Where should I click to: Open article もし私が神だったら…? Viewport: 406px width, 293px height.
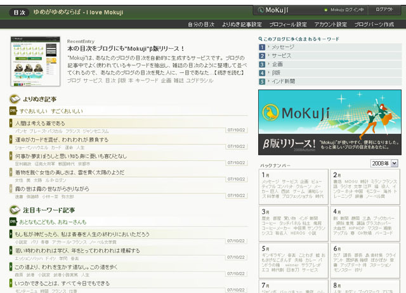click(82, 234)
